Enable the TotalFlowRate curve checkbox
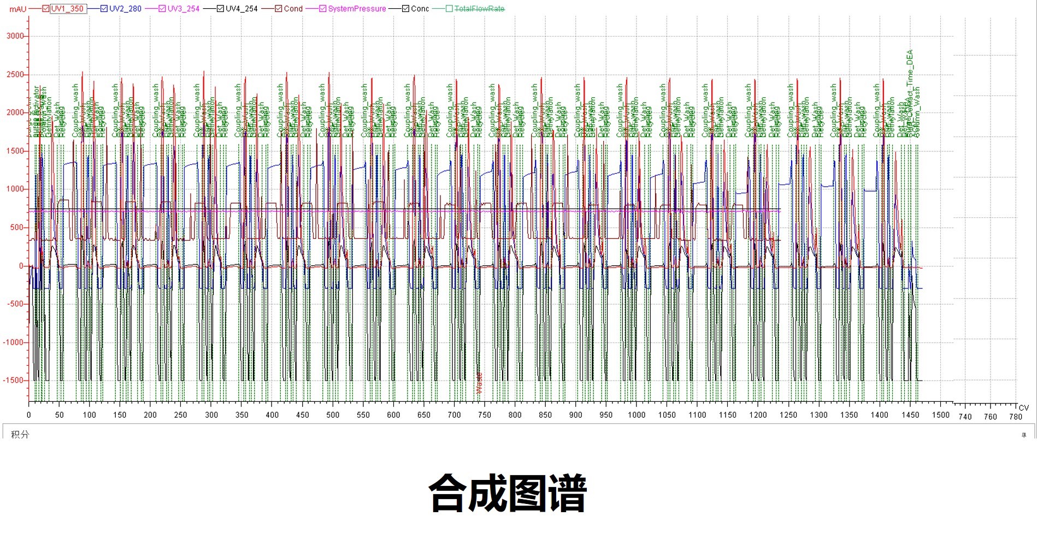The image size is (1037, 540). tap(449, 9)
